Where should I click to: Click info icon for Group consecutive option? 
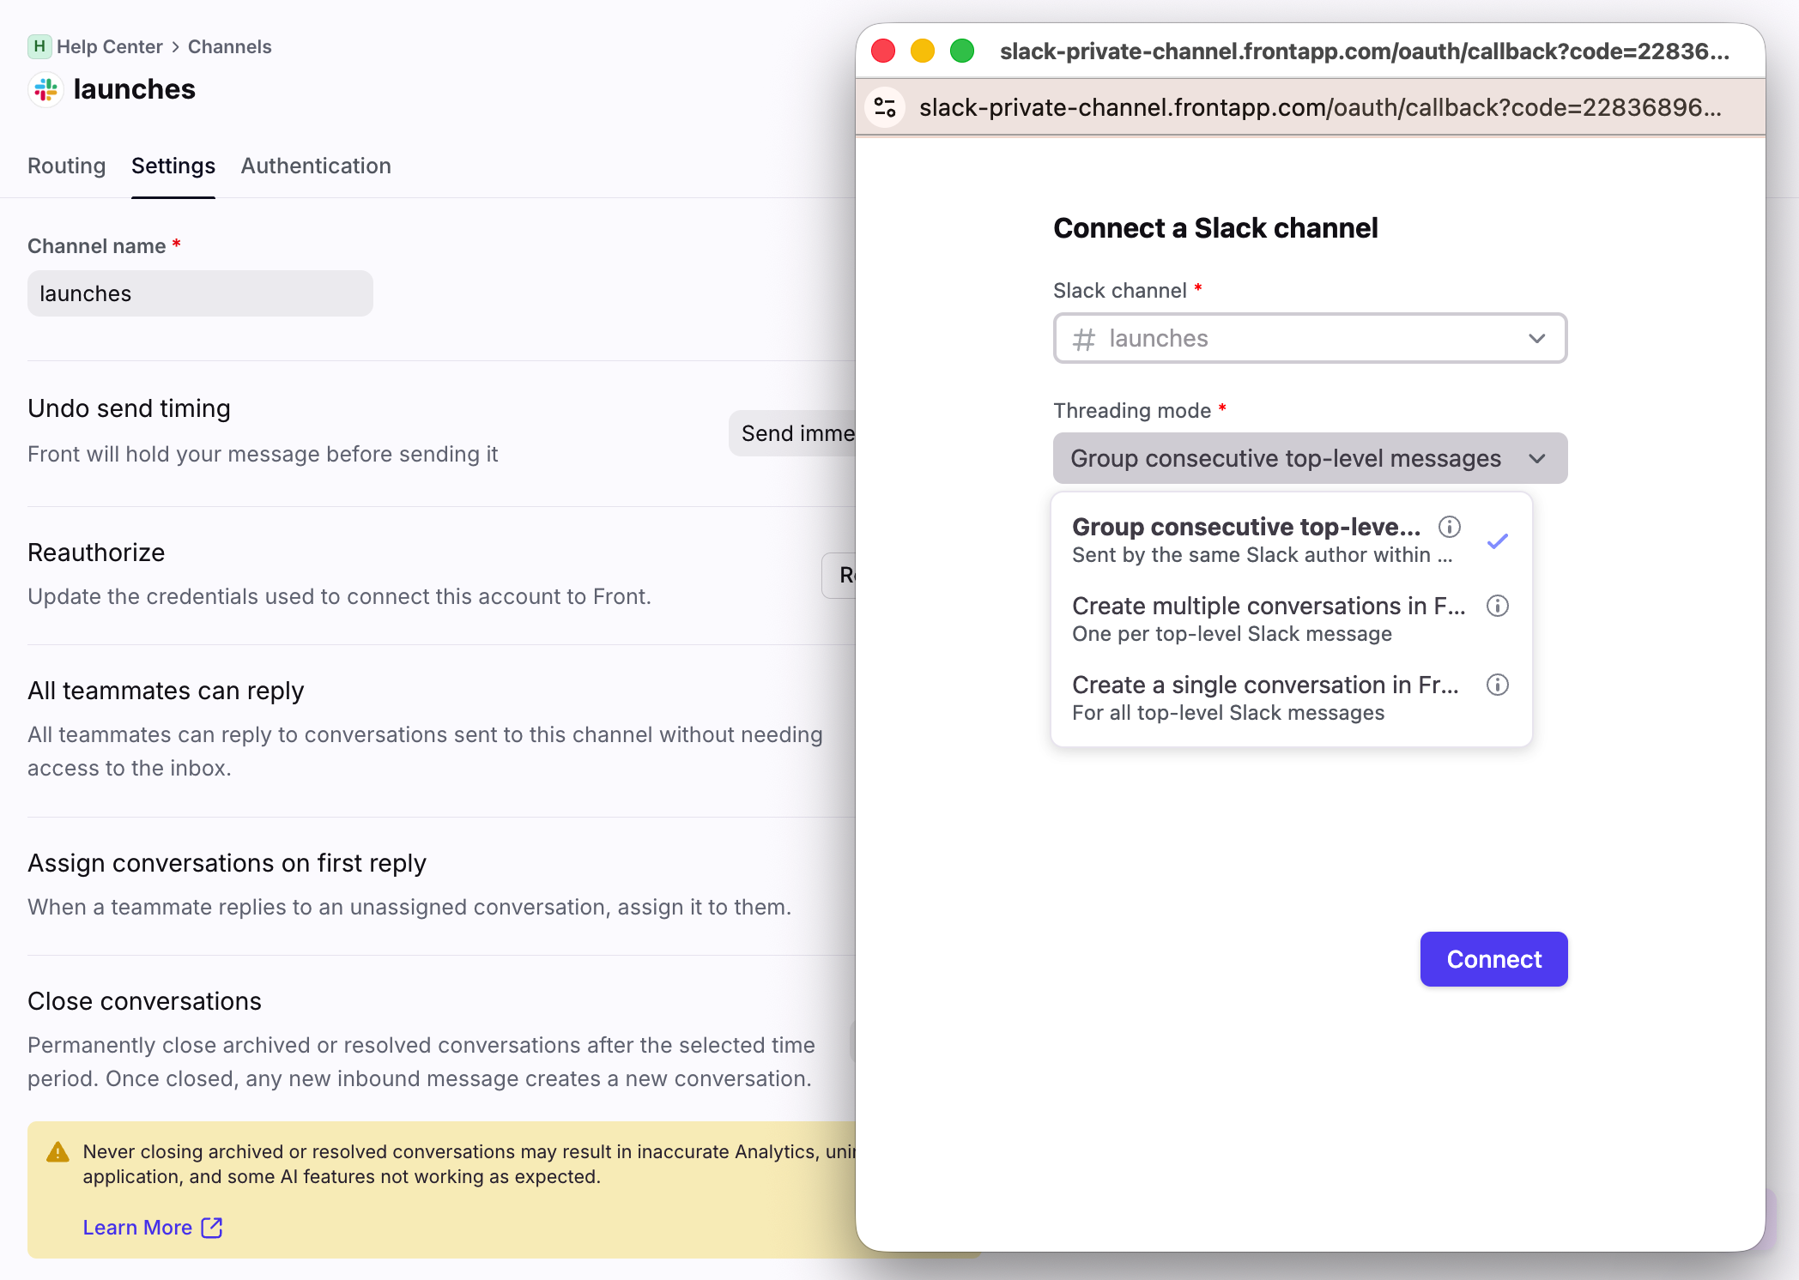click(1450, 527)
